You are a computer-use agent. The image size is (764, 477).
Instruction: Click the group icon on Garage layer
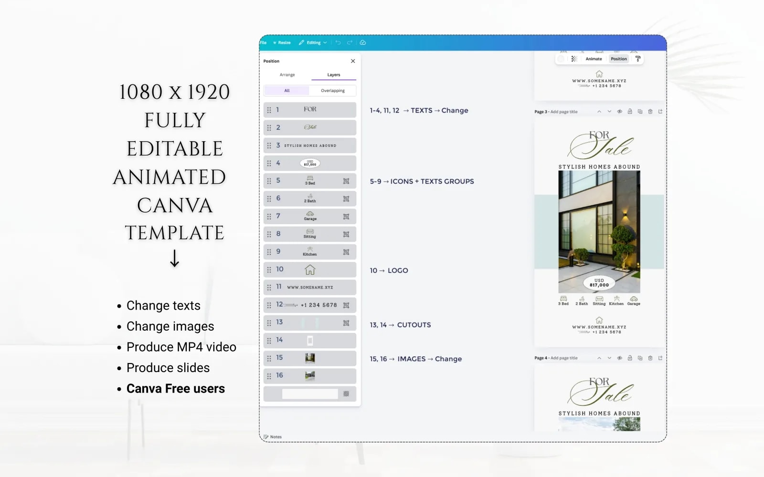[346, 217]
